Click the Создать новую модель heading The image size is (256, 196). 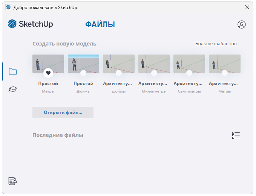tap(64, 44)
